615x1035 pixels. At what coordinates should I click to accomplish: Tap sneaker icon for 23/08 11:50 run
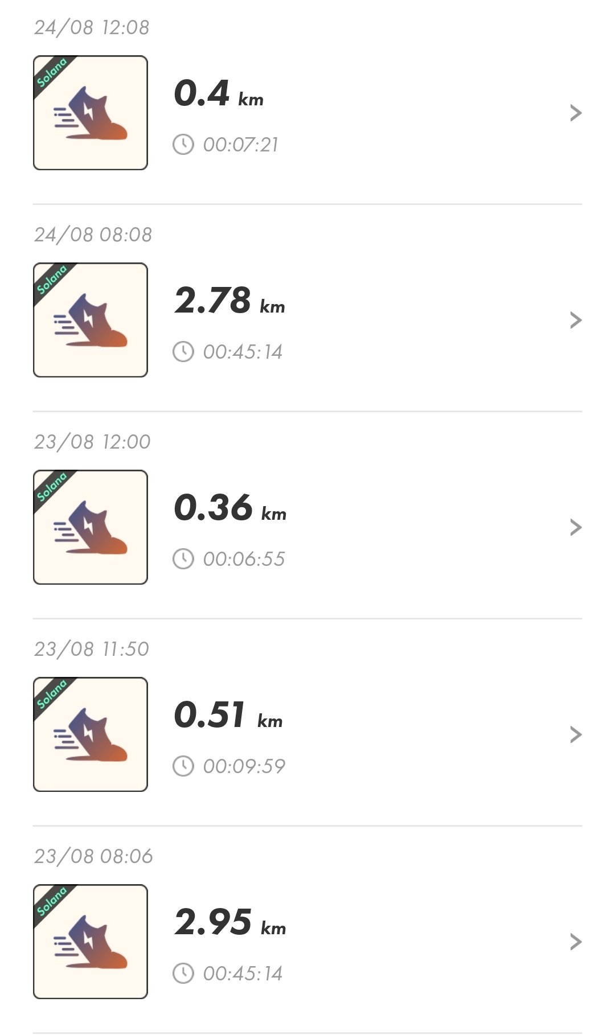91,734
